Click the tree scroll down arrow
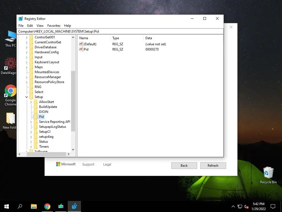Screen dimensions: 282x212 pos(73,149)
